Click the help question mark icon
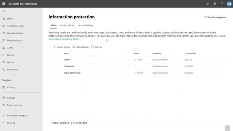 [x=222, y=4]
